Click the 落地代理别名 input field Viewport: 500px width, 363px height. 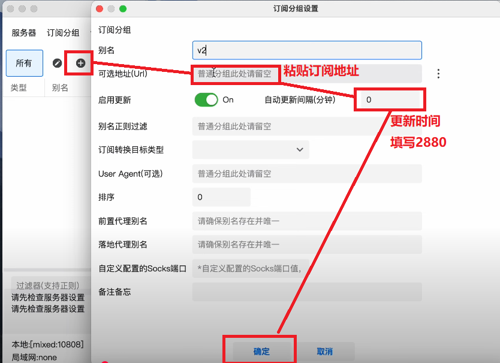coord(307,244)
